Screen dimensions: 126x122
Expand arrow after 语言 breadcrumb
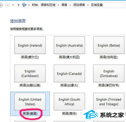tap(70, 5)
